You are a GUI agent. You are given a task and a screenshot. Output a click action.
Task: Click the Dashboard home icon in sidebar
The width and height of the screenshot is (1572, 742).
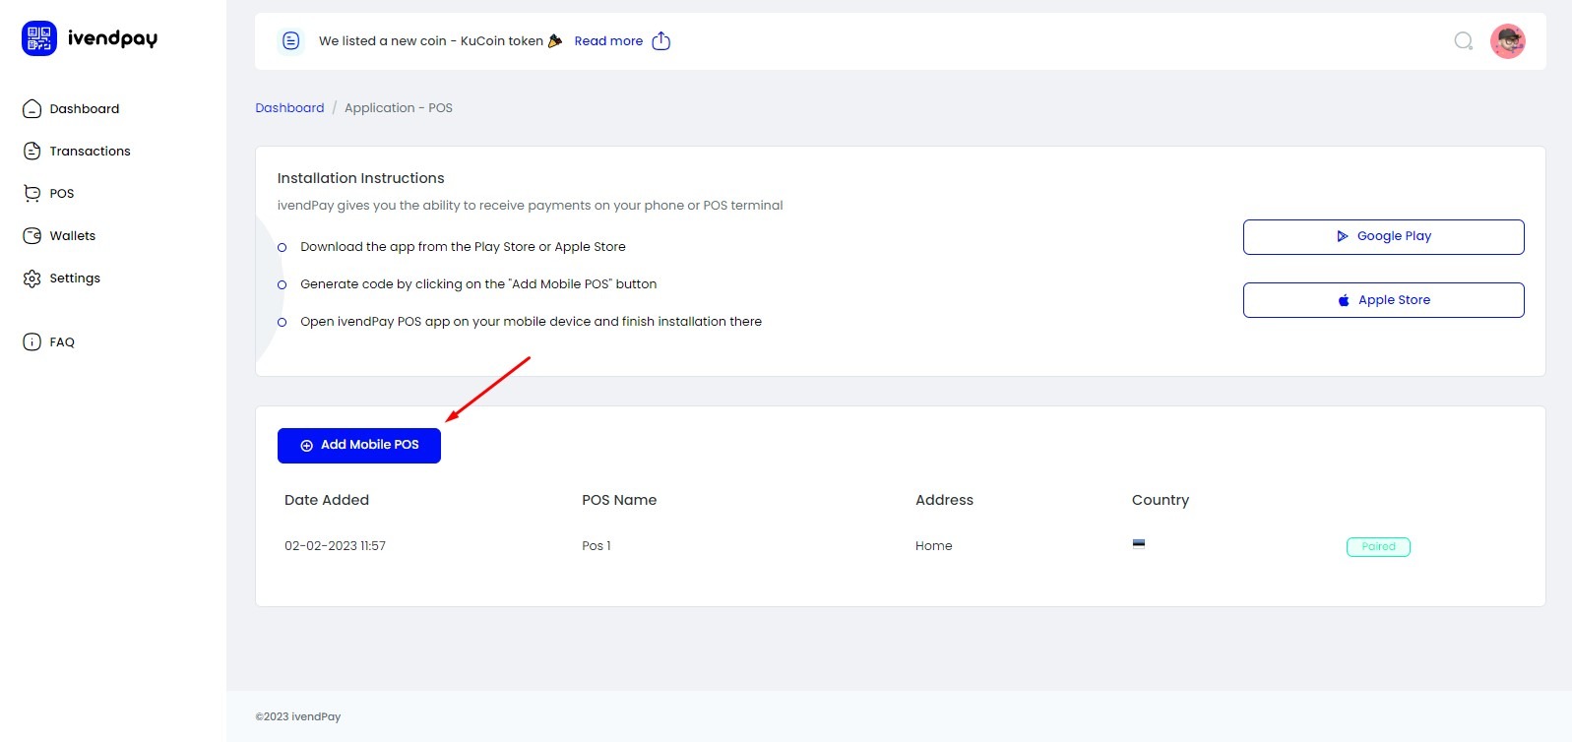coord(31,109)
